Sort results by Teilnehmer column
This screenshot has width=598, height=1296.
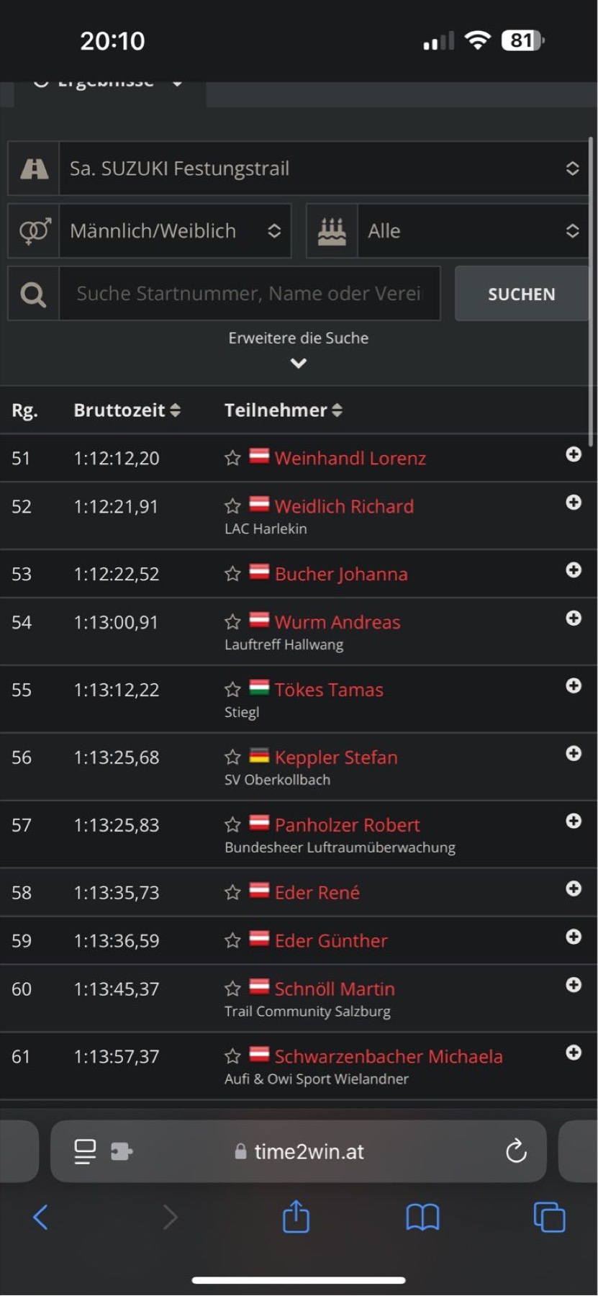click(283, 410)
